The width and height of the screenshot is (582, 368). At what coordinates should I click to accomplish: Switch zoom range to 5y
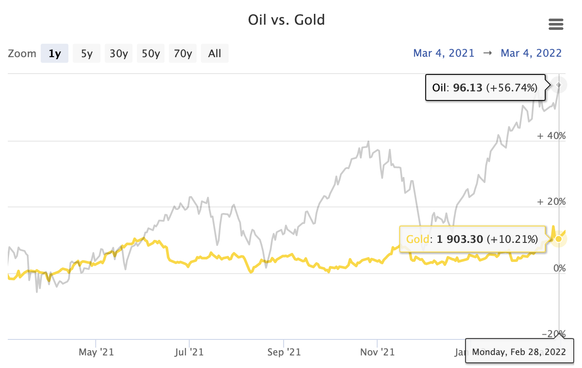[x=87, y=54]
